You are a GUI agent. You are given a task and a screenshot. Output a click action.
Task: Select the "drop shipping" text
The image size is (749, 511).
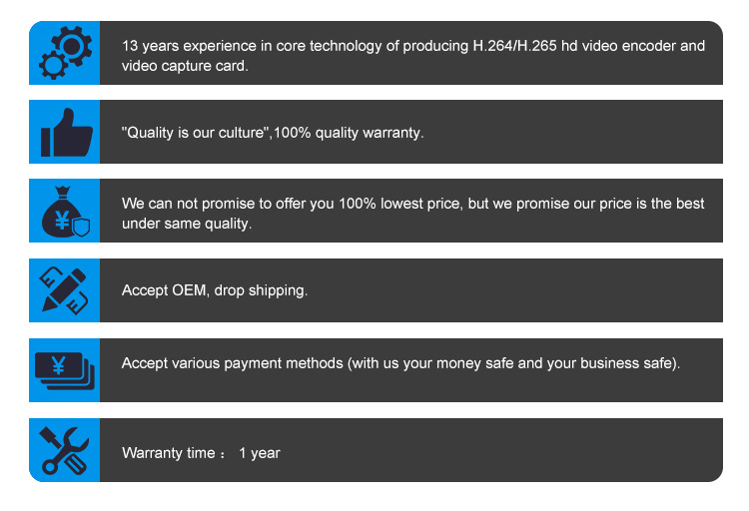coord(261,290)
